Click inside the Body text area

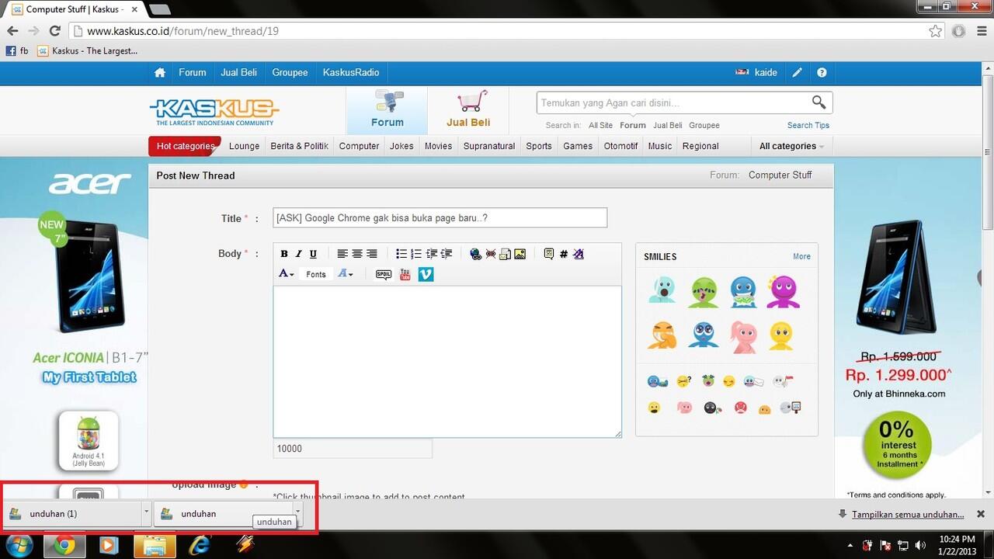pos(447,362)
